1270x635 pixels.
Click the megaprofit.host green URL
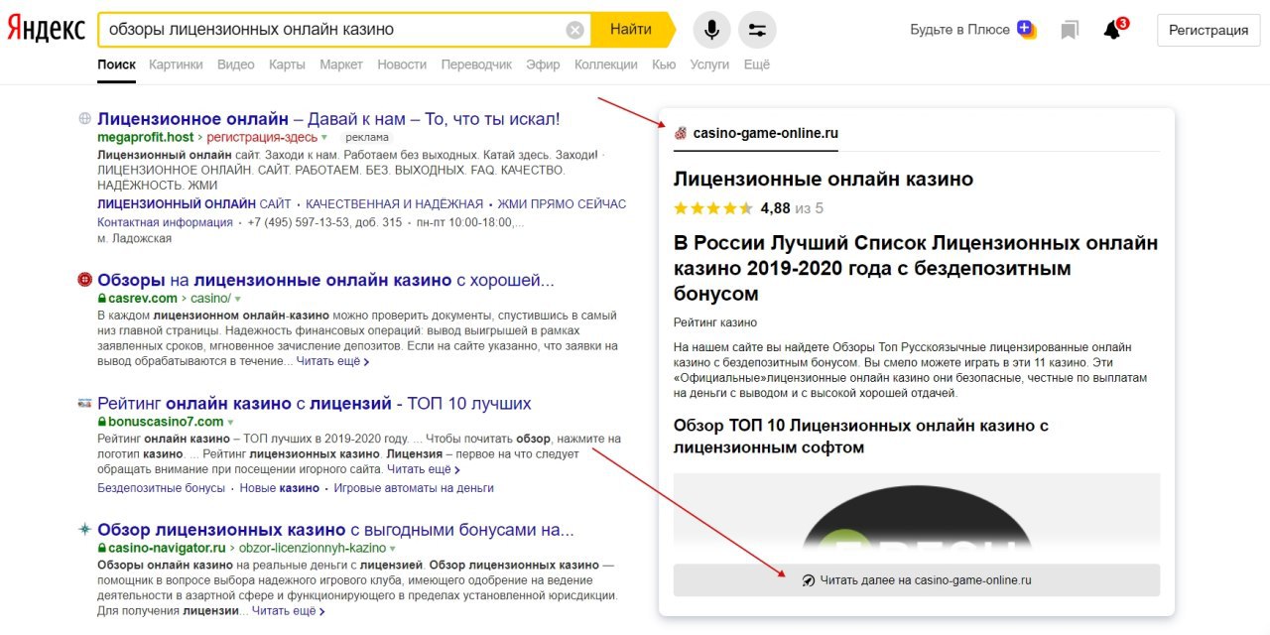(x=146, y=137)
